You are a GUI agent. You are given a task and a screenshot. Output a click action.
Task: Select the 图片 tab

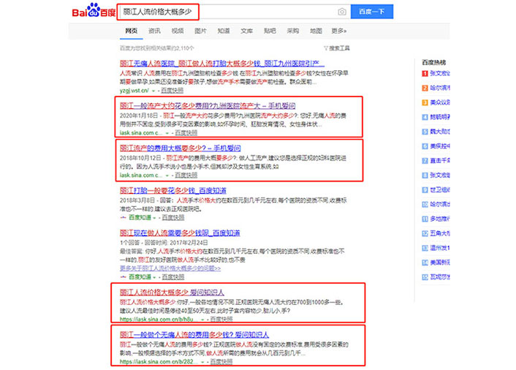click(200, 31)
